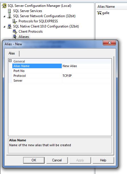Select the Aliases tree node
The width and height of the screenshot is (127, 174).
coord(24,37)
